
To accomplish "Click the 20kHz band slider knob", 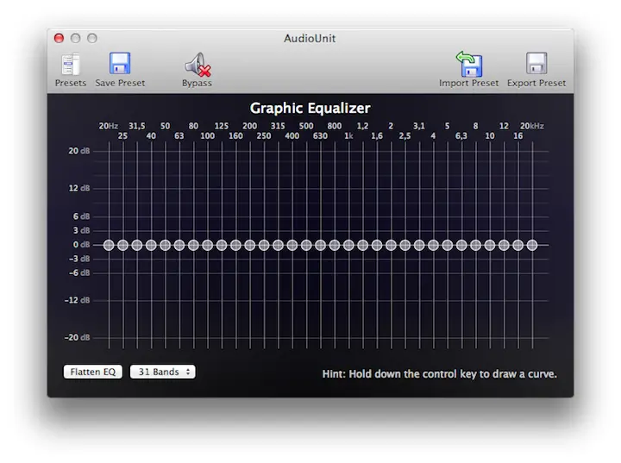I will click(532, 245).
